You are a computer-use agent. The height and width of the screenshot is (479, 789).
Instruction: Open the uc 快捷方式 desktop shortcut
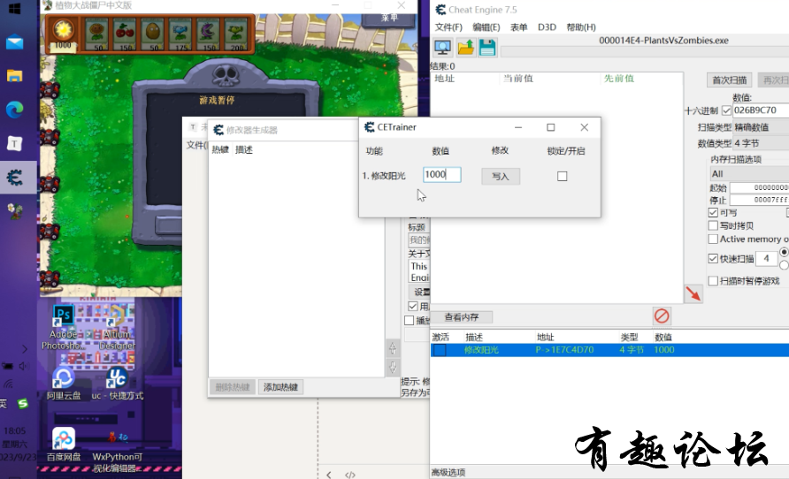pyautogui.click(x=117, y=384)
